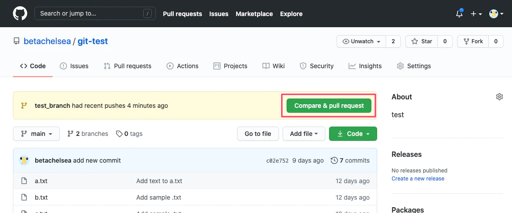
Task: Star this repository
Action: click(x=421, y=41)
